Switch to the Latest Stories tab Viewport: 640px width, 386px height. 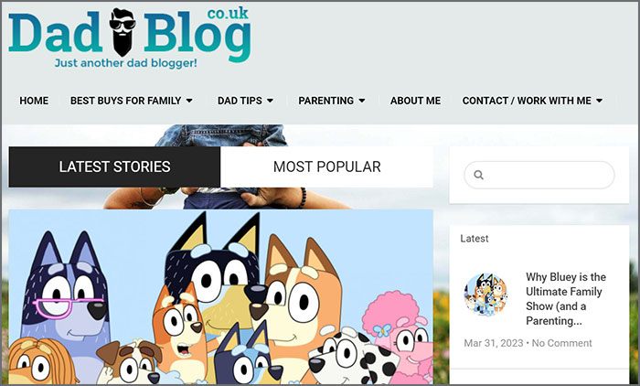114,166
